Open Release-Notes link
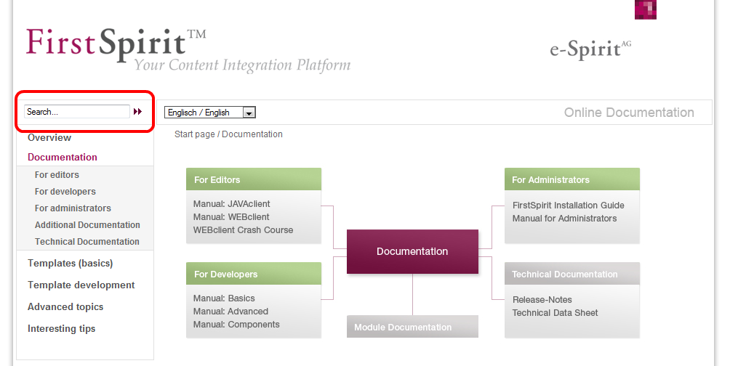 542,300
